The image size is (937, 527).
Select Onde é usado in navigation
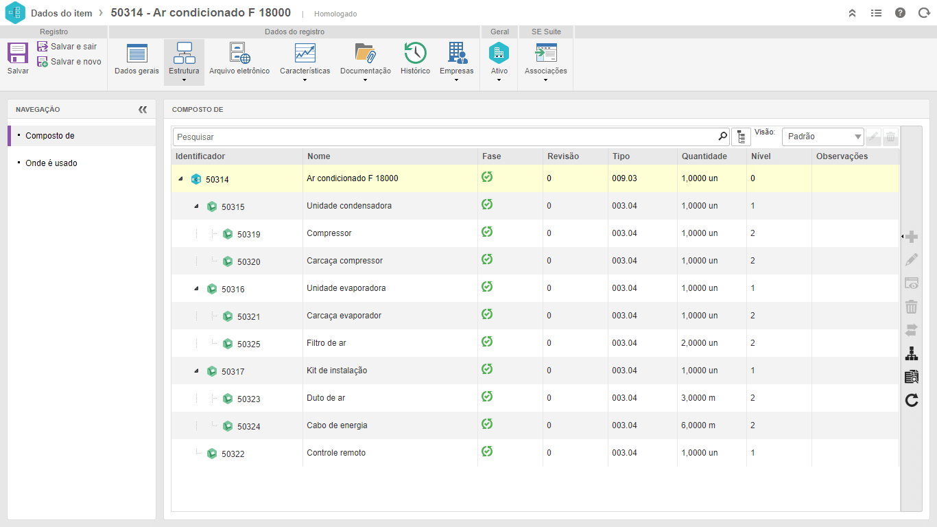pyautogui.click(x=51, y=163)
